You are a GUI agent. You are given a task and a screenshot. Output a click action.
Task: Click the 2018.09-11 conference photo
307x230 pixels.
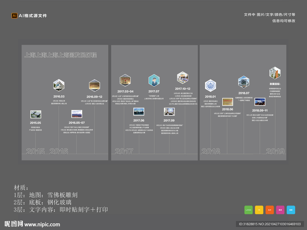point(260,102)
